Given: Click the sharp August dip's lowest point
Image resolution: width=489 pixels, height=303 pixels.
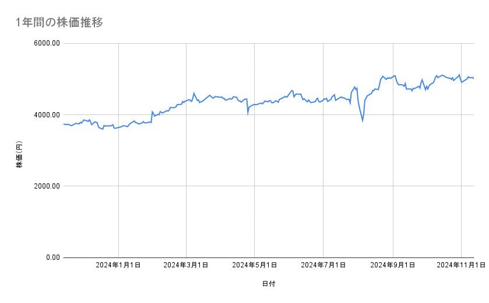Looking at the screenshot, I should pyautogui.click(x=363, y=121).
